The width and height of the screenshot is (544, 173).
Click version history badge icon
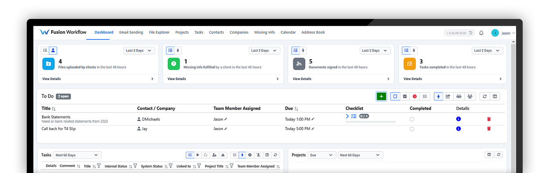coord(471,33)
